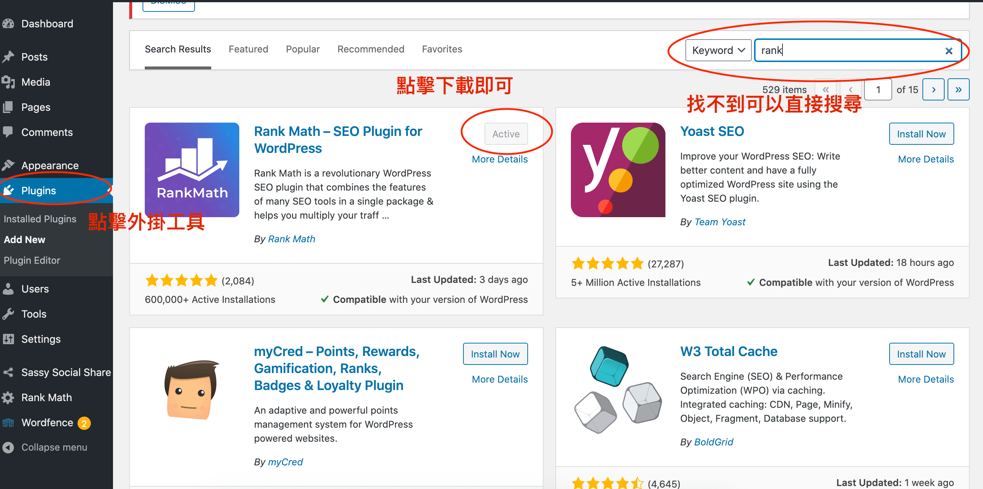Viewport: 983px width, 489px height.
Task: Open the Keyword search type dropdown
Action: pos(718,50)
